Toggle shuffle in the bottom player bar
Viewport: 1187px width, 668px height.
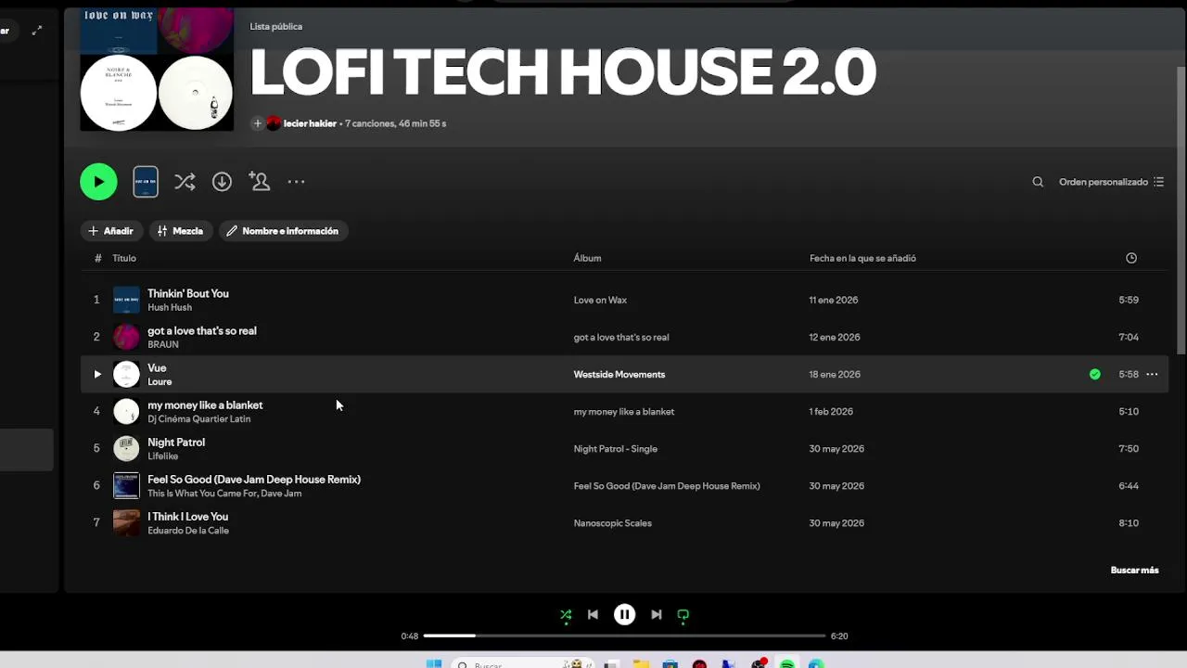point(566,614)
